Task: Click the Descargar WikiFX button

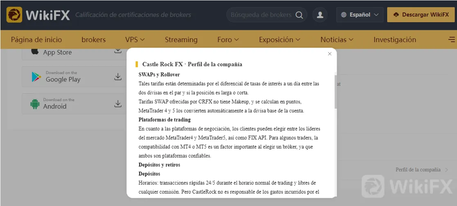Action: pyautogui.click(x=421, y=15)
